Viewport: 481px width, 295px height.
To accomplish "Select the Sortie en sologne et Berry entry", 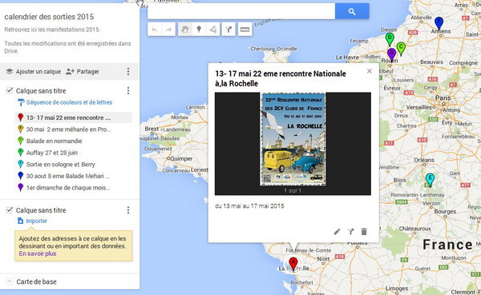I will click(x=61, y=165).
